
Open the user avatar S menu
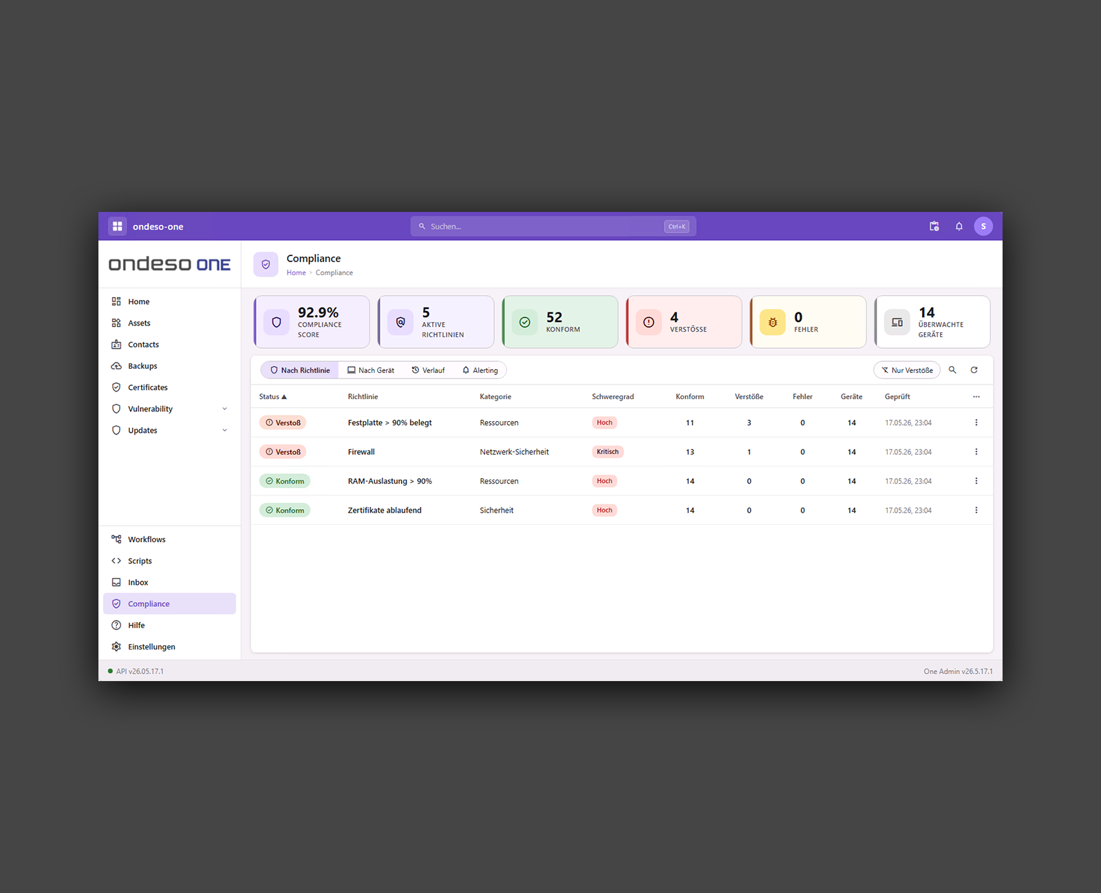point(983,226)
